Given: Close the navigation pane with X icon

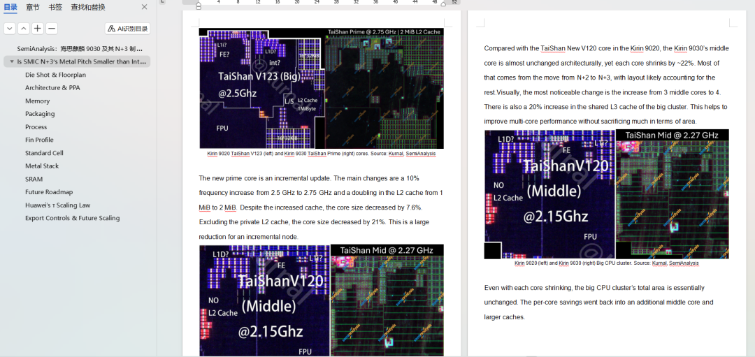Looking at the screenshot, I should (144, 7).
